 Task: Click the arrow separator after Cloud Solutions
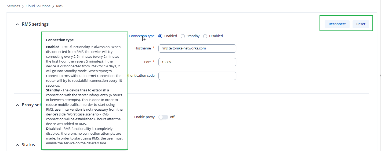pos(53,6)
